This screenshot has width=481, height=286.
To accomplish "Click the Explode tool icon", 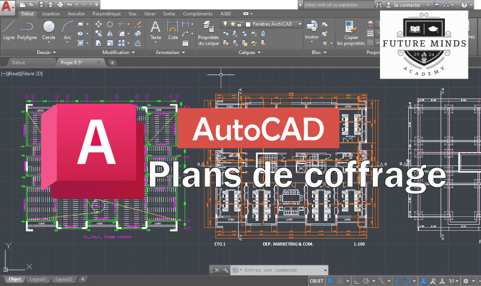I will [138, 34].
